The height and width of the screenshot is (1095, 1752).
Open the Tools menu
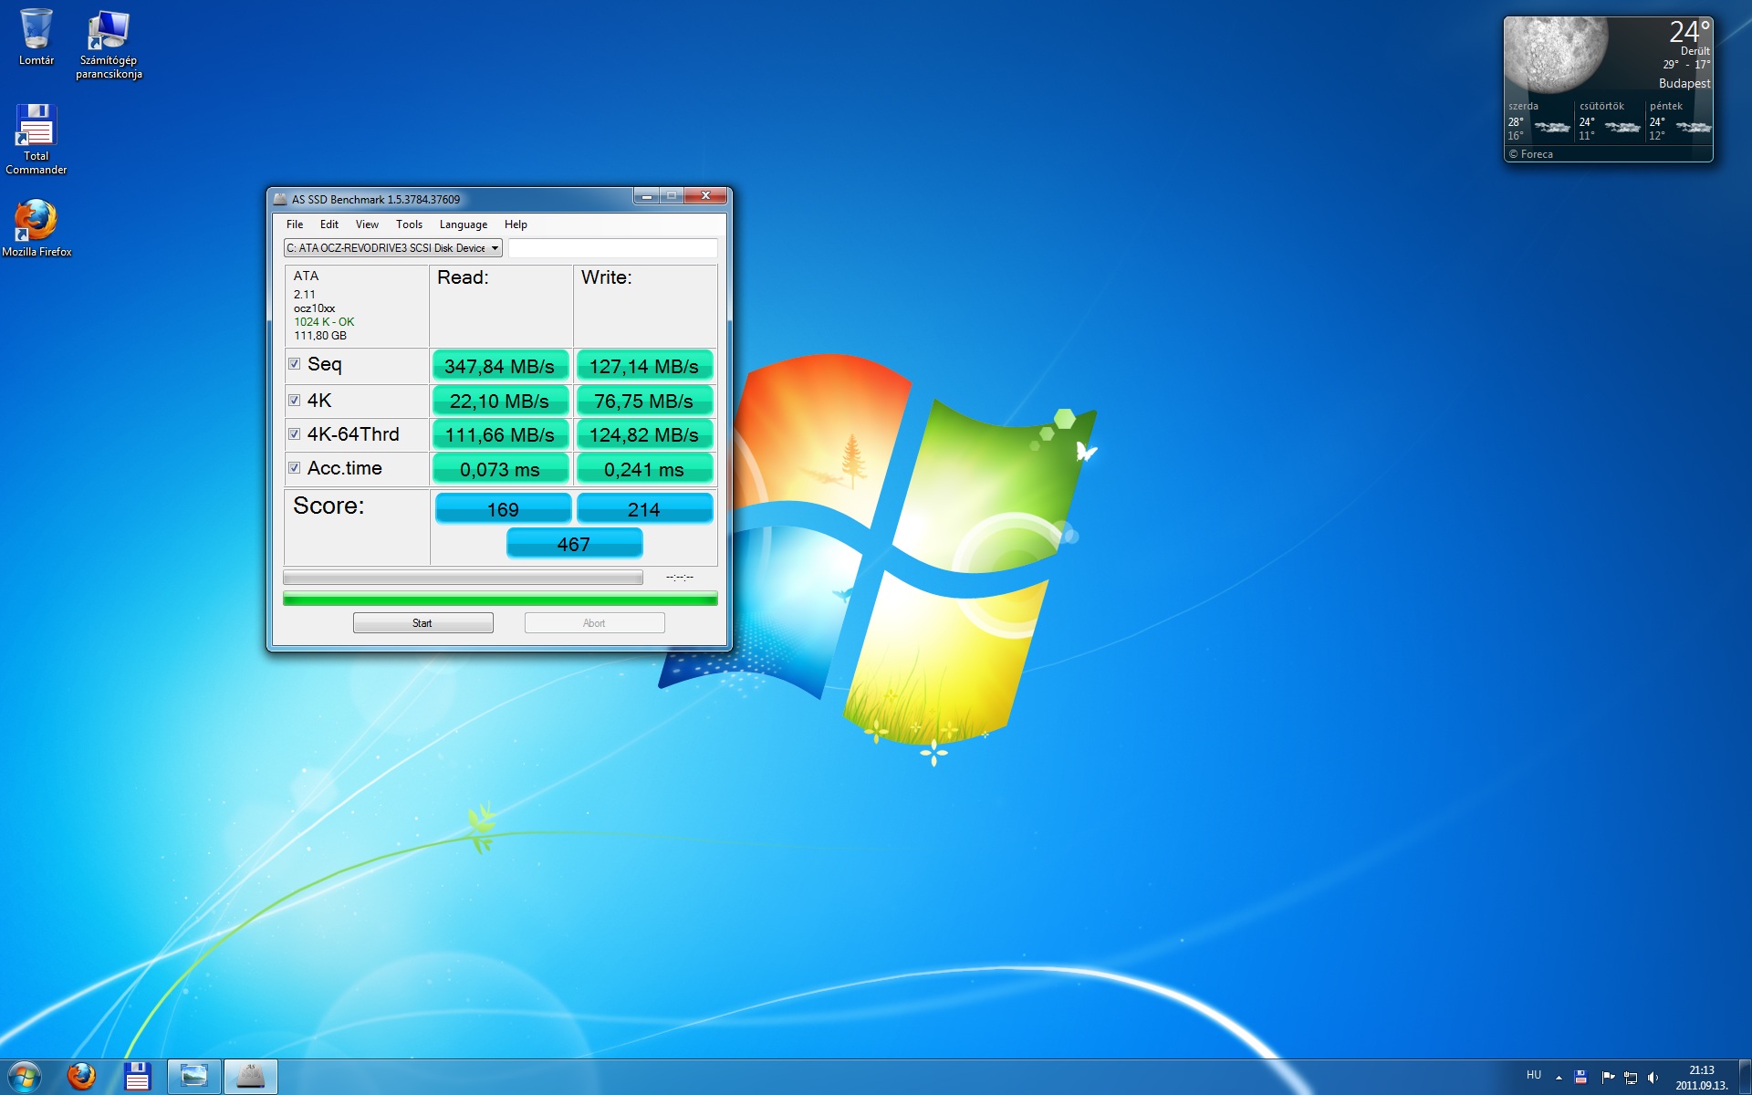coord(409,224)
